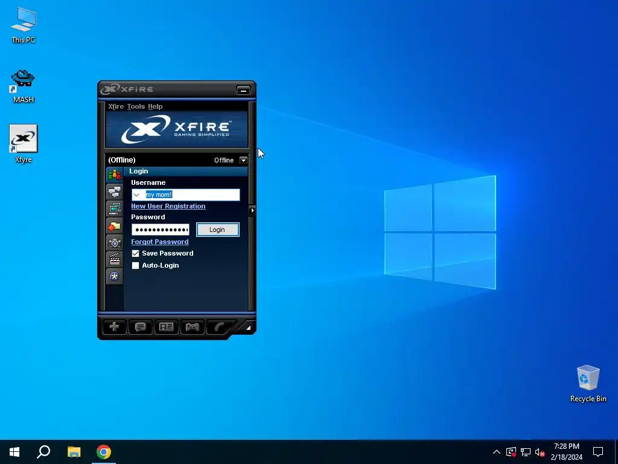
Task: Uncheck the Save Password checkbox
Action: click(136, 253)
